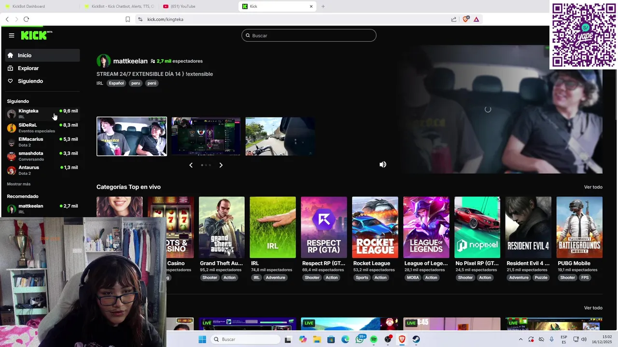Open Brave Rewards triangle icon
The image size is (618, 347).
click(x=476, y=19)
